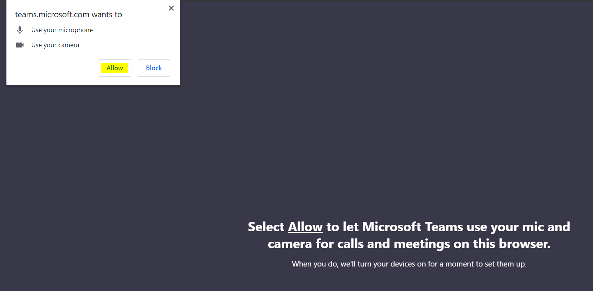Image resolution: width=593 pixels, height=291 pixels.
Task: Click the word "browser." ending the headline
Action: (524, 244)
